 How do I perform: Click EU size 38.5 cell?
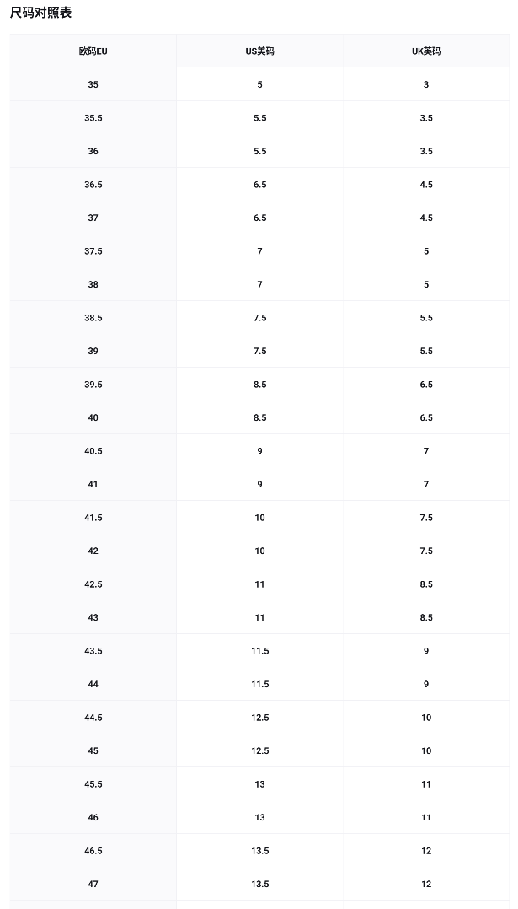pyautogui.click(x=93, y=318)
